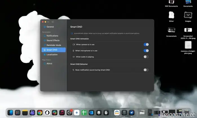Launch Google Chrome from Dock

click(x=40, y=113)
